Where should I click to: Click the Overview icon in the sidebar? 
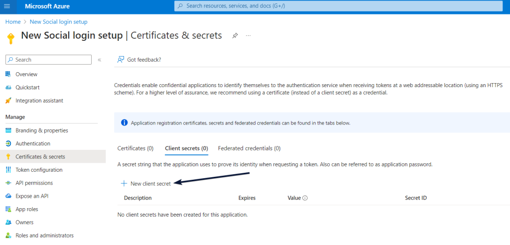[8, 74]
